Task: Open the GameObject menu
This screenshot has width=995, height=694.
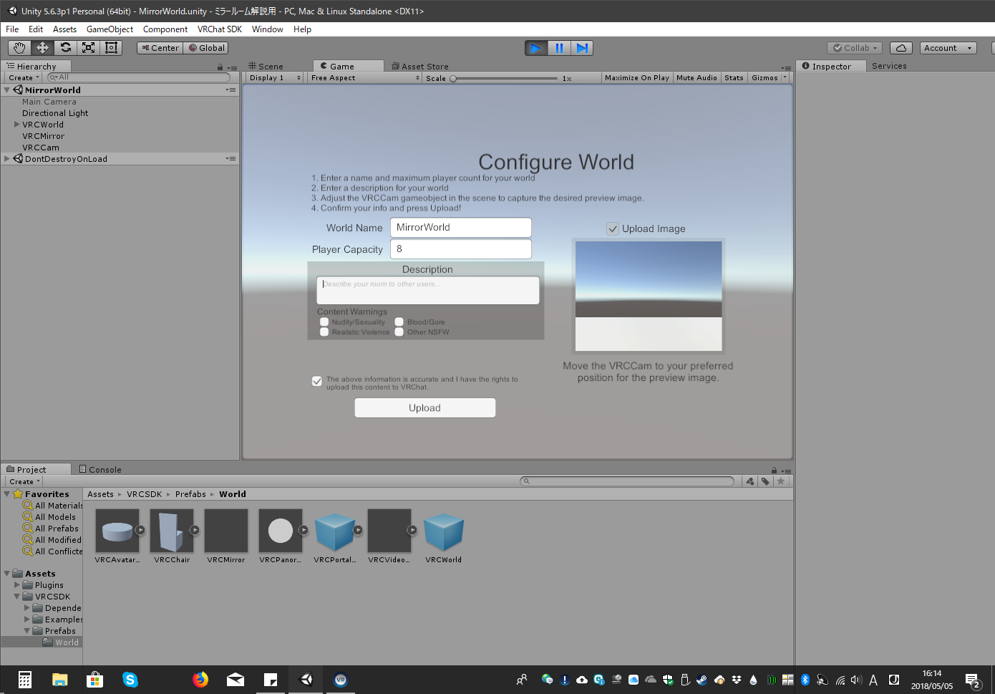Action: (110, 29)
